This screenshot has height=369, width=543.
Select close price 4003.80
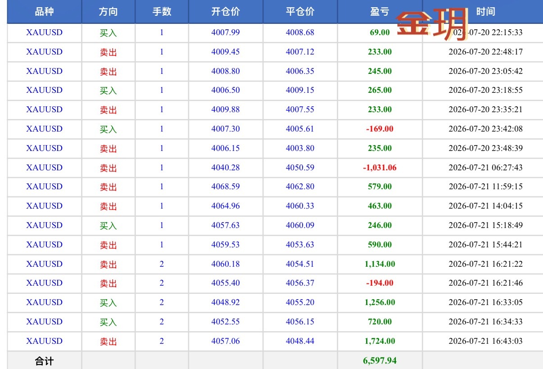(300, 148)
